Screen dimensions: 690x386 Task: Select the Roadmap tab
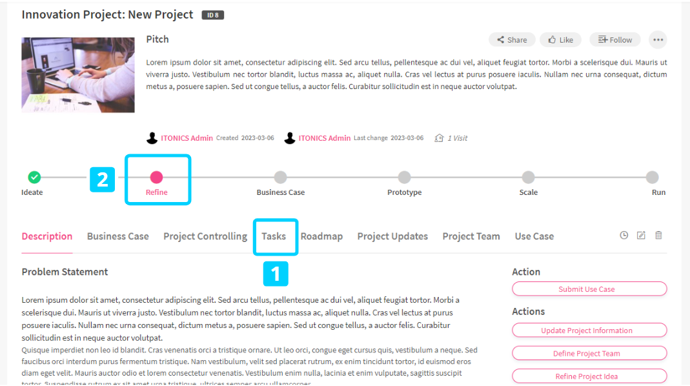(321, 236)
